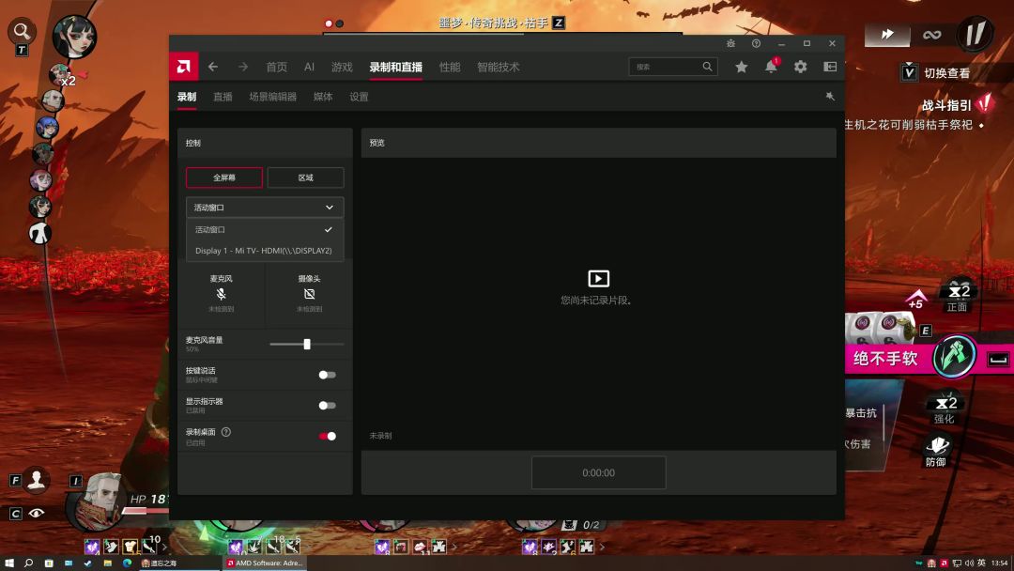1014x571 pixels.
Task: Select the 录制和直播 tab
Action: click(x=396, y=67)
